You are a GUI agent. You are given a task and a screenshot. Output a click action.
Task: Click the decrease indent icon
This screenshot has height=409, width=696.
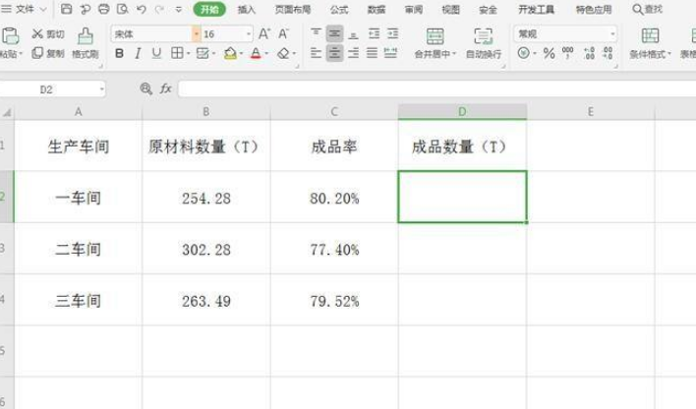[x=374, y=33]
